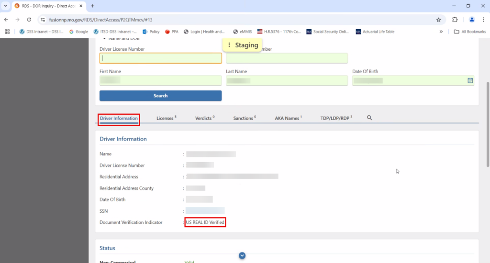Click the Document Verification Indicator label

coord(131,222)
